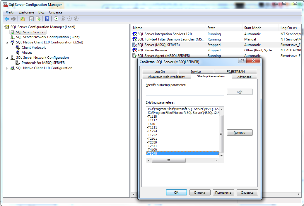Select the Startup Parameters tab
Screen dimensions: 304x206
211,76
